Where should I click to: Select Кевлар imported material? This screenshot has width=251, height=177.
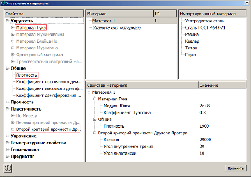point(192,41)
